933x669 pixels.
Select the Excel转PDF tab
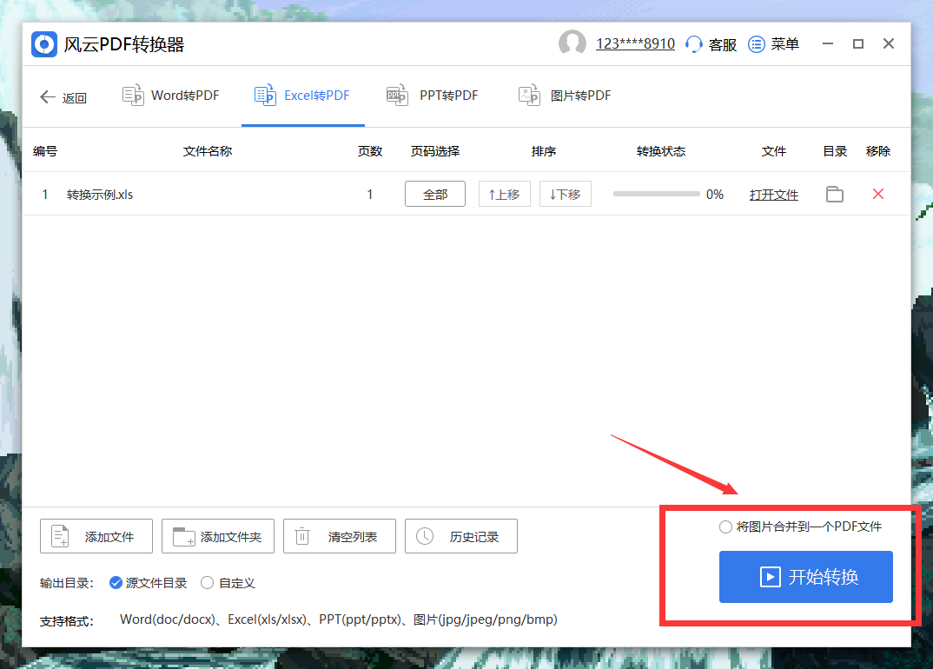302,96
